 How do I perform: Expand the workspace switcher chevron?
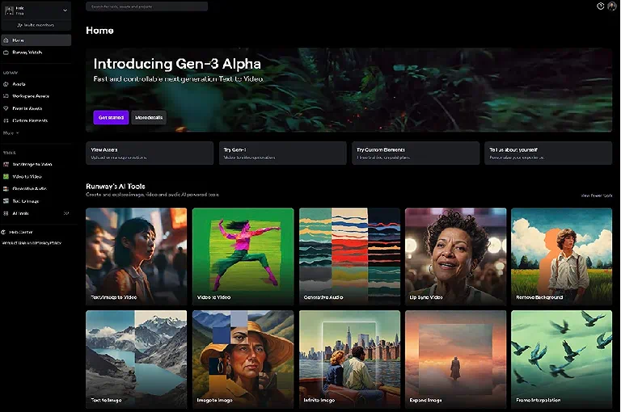(65, 11)
